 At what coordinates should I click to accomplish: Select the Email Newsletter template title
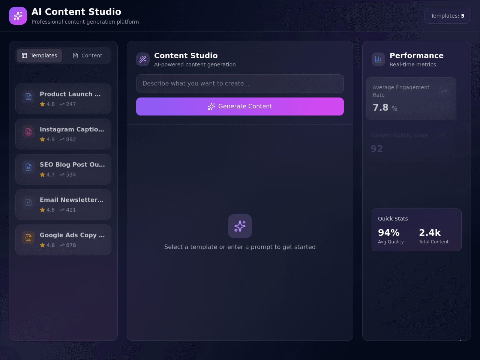click(72, 200)
